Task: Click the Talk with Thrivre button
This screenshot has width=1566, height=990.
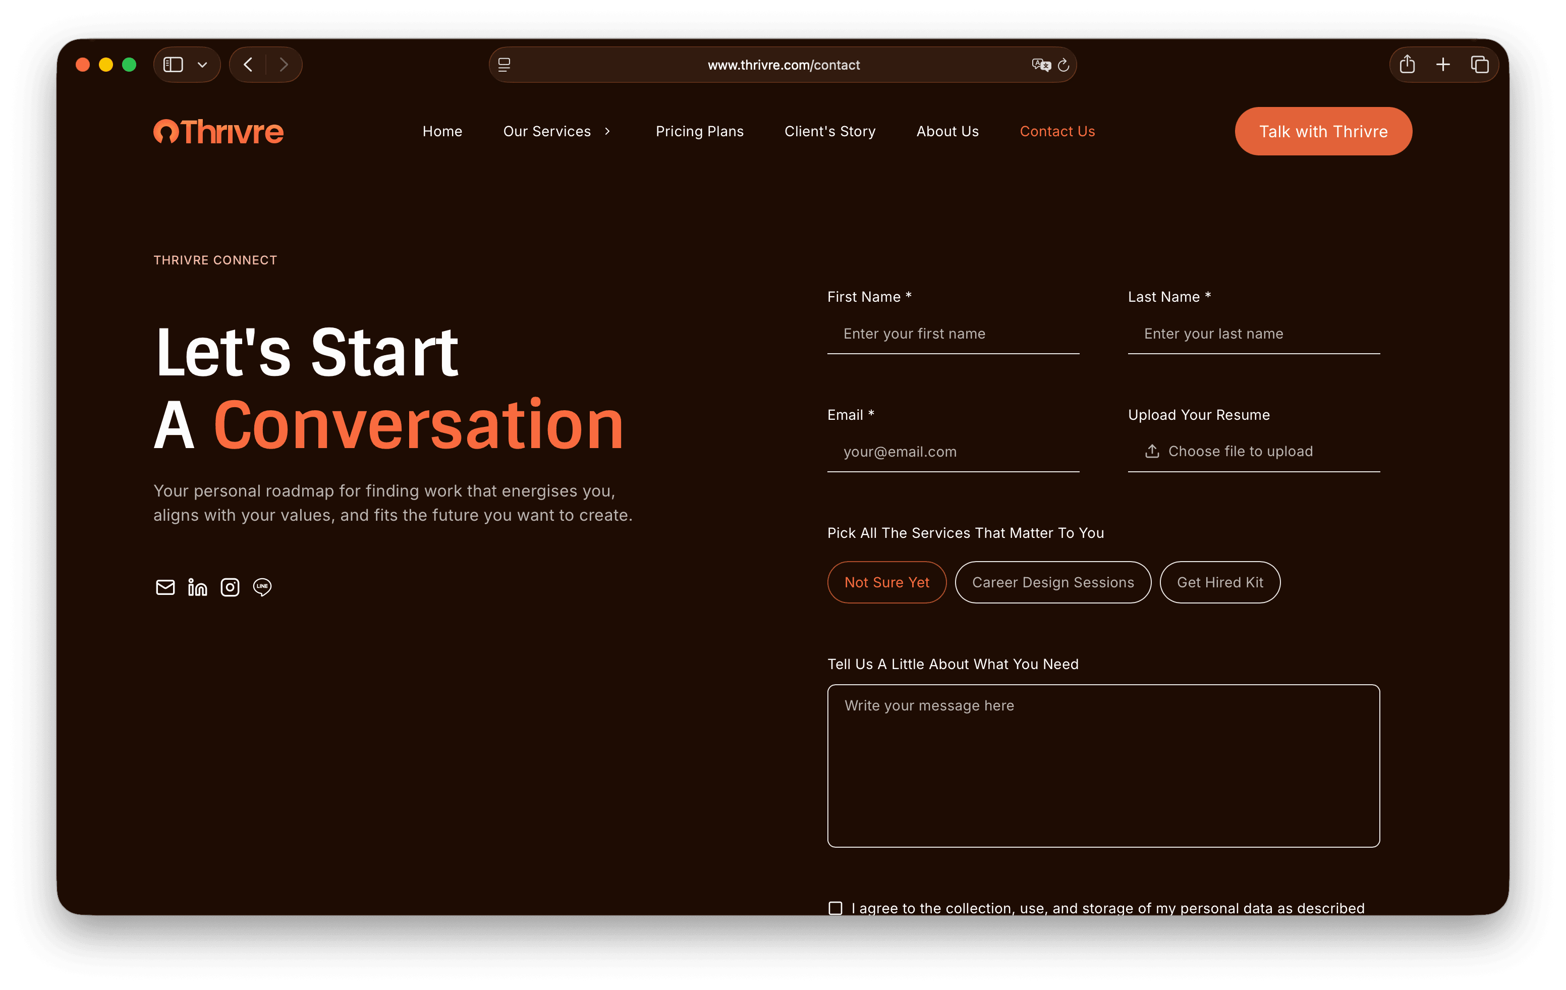Action: (1323, 131)
